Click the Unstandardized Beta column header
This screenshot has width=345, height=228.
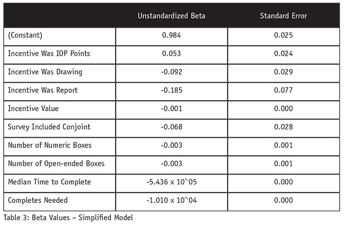pos(171,16)
